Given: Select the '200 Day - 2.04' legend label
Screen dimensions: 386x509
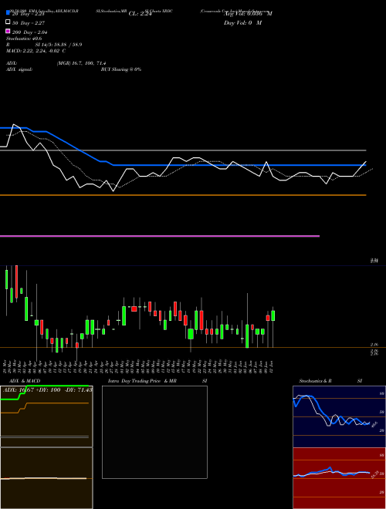Looking at the screenshot, I should (30, 32).
